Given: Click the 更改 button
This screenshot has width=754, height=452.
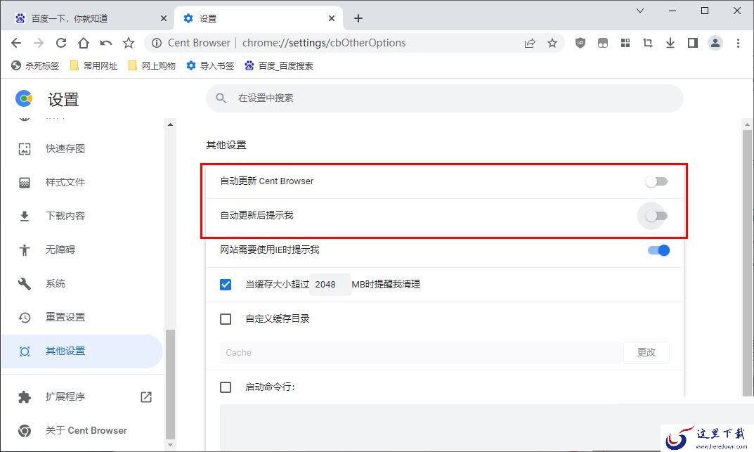Looking at the screenshot, I should pyautogui.click(x=646, y=352).
